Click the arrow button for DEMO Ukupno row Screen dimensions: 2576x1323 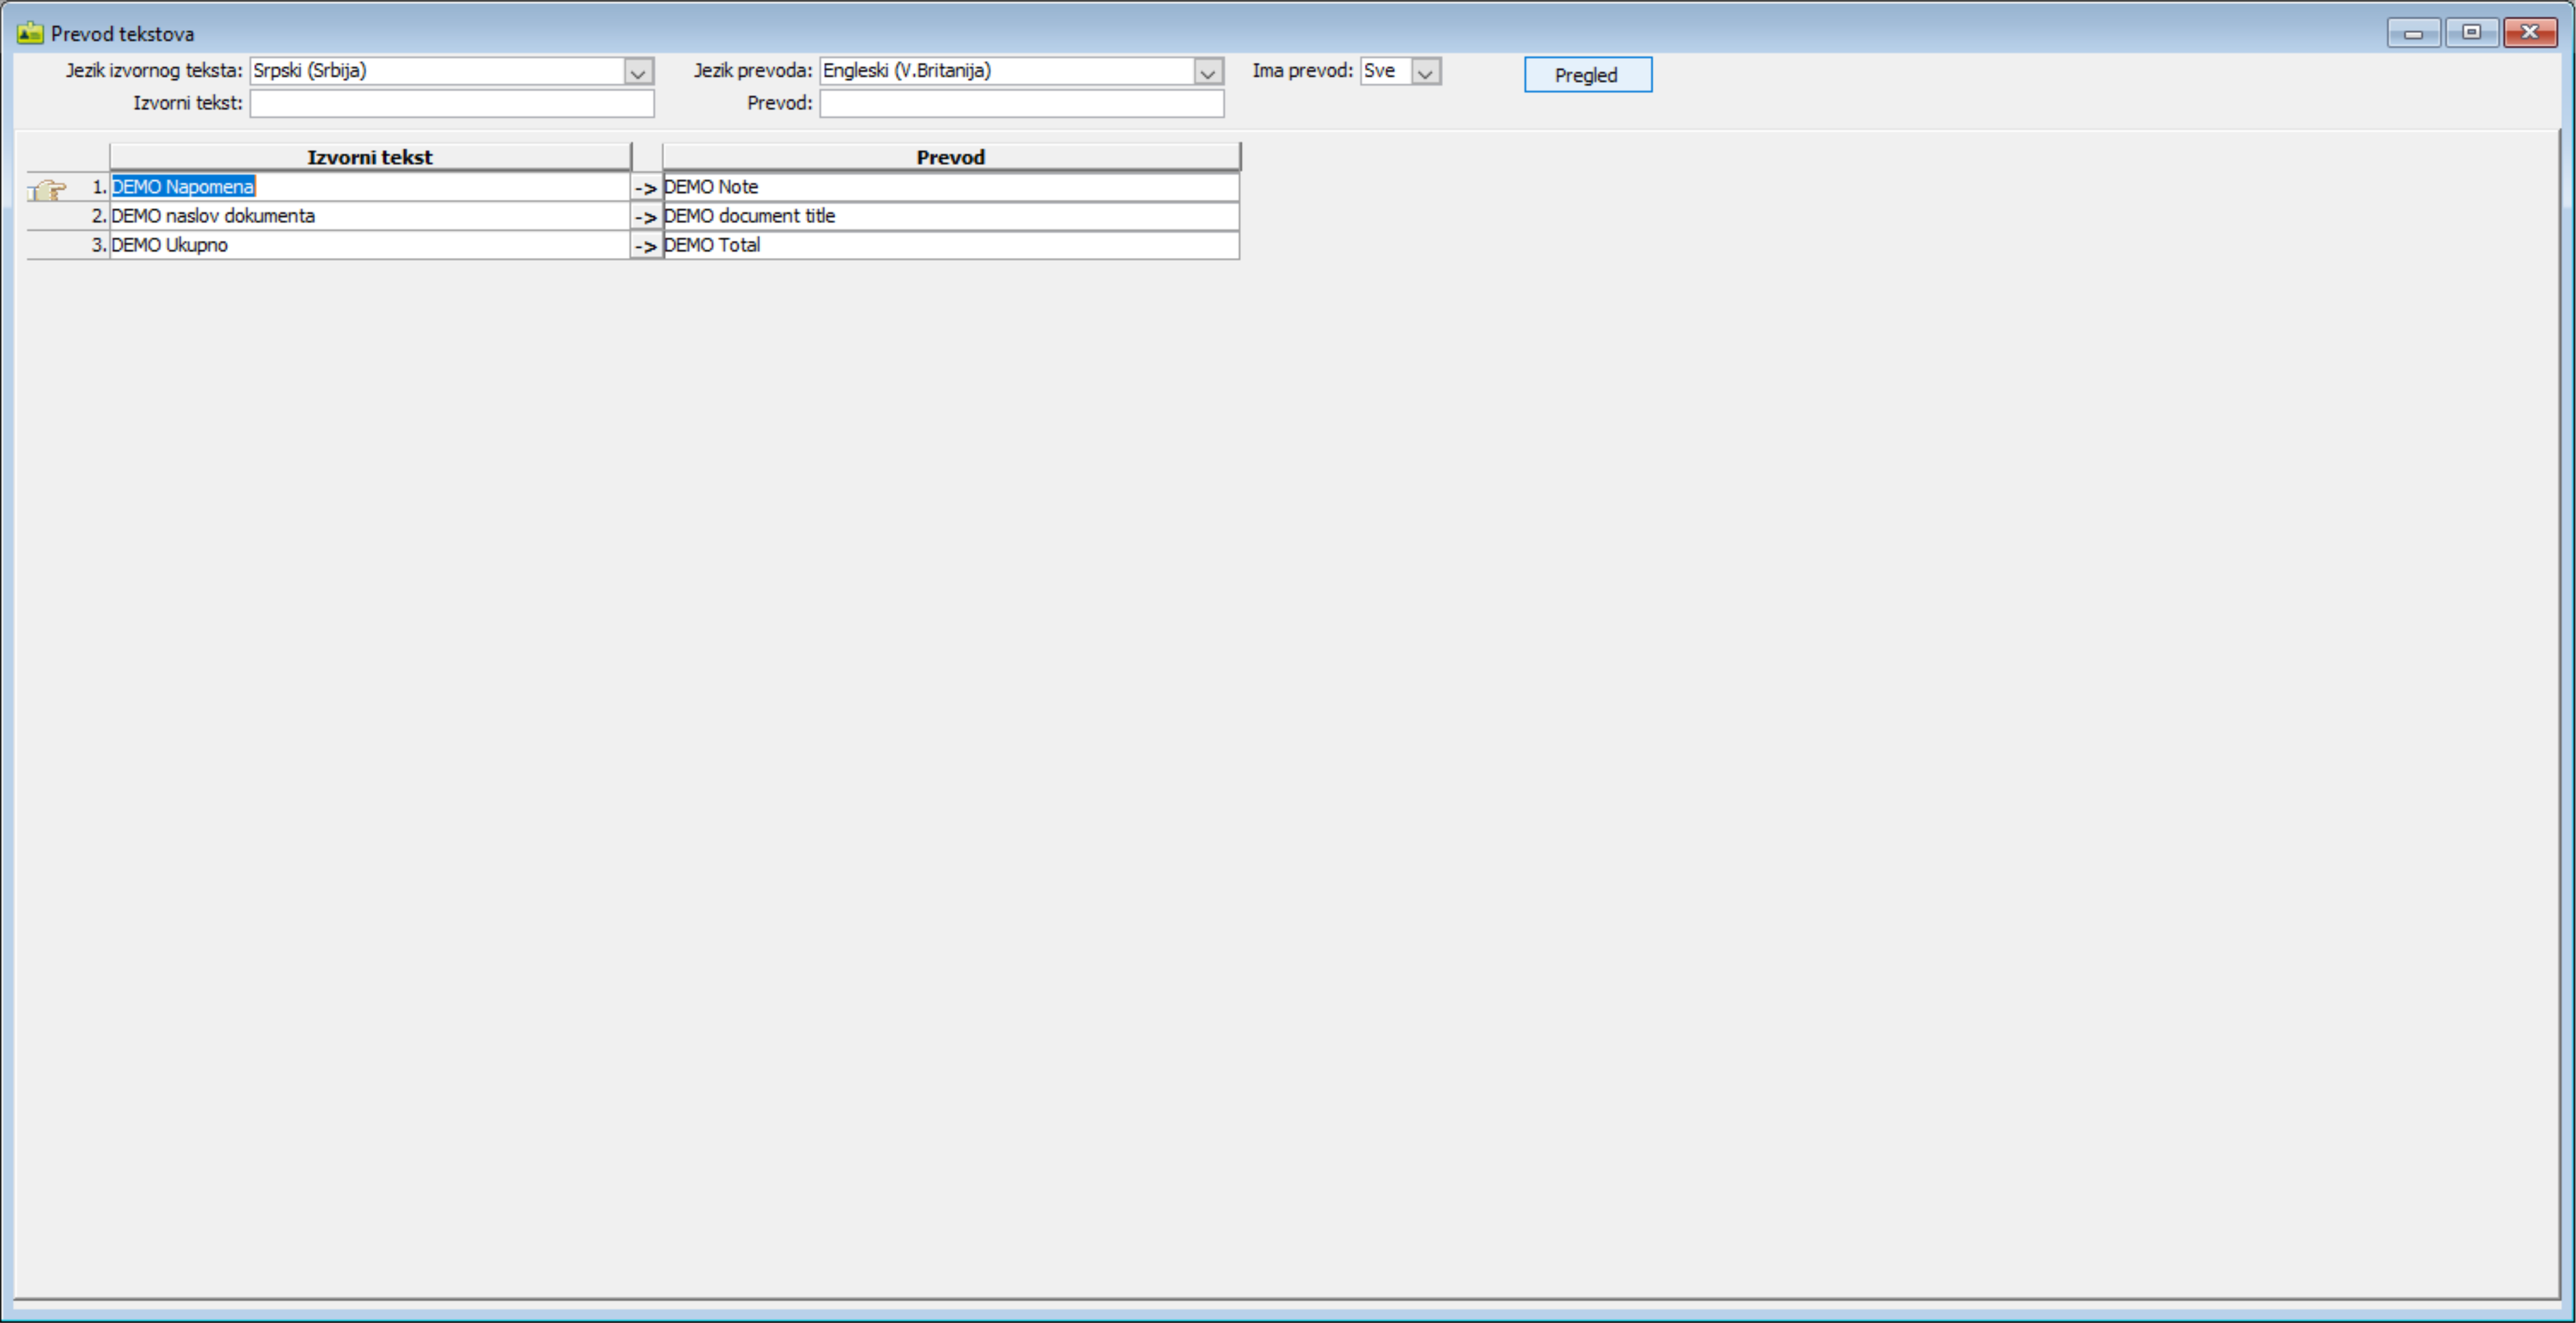click(x=646, y=246)
